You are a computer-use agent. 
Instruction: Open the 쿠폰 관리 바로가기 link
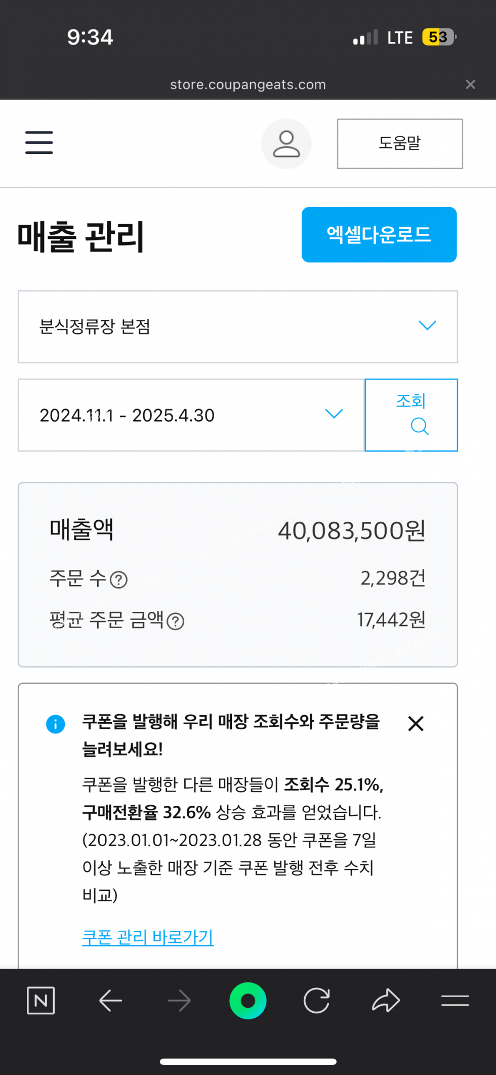[148, 937]
